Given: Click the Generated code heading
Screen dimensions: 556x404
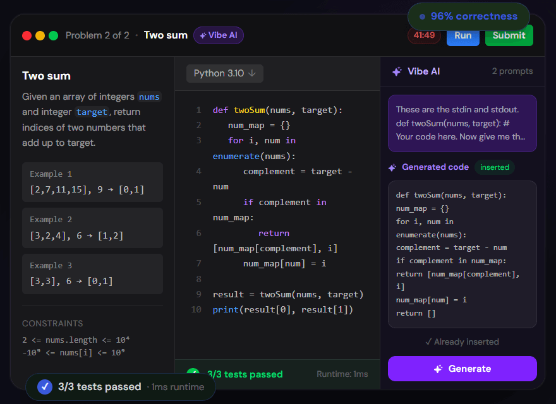Looking at the screenshot, I should pos(435,167).
